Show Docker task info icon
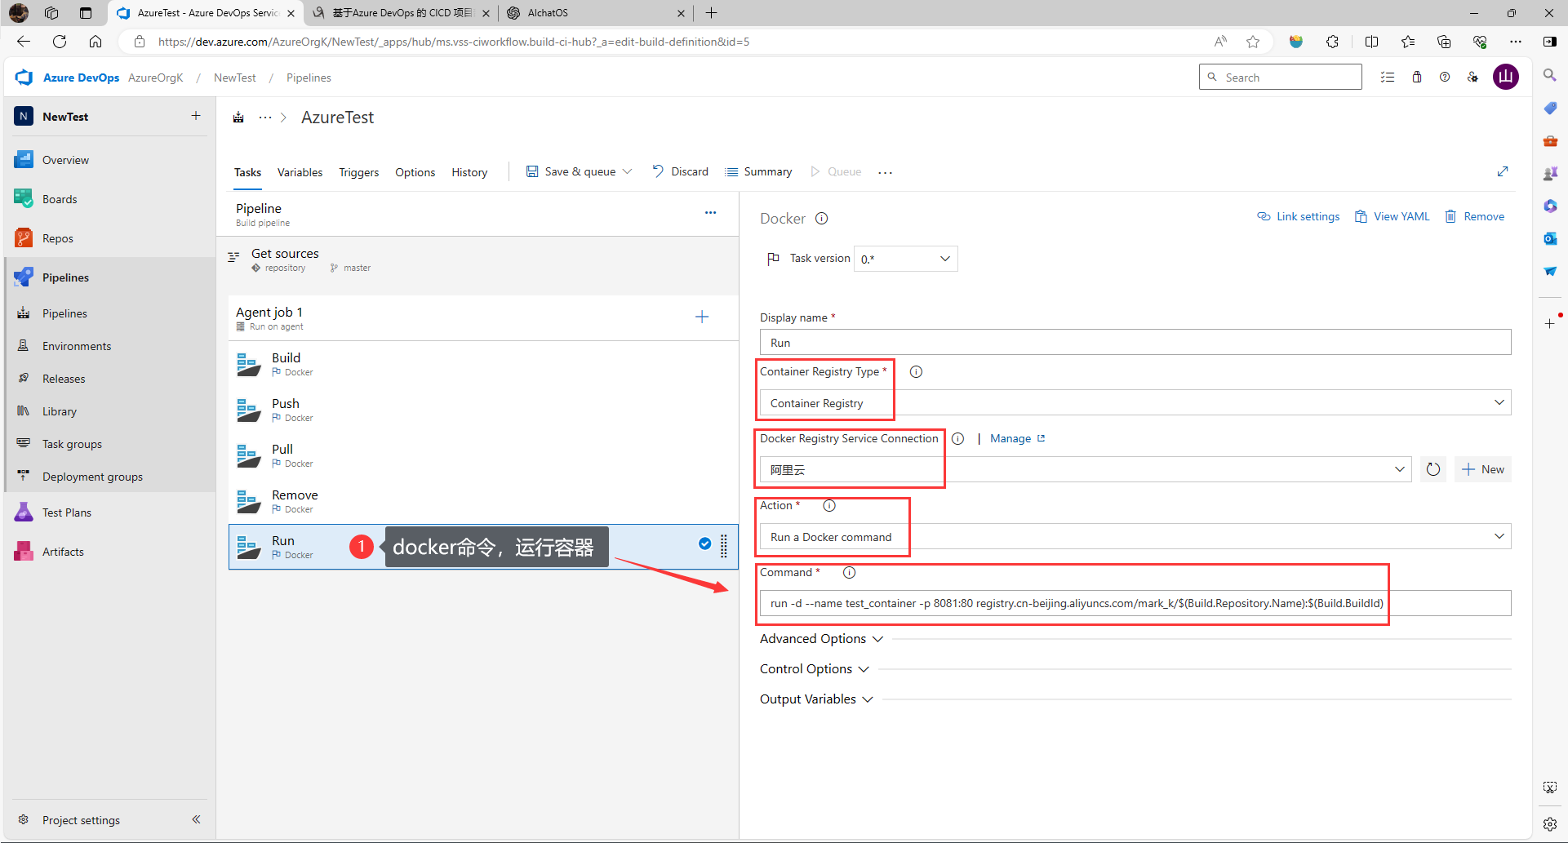The height and width of the screenshot is (843, 1568). tap(822, 219)
